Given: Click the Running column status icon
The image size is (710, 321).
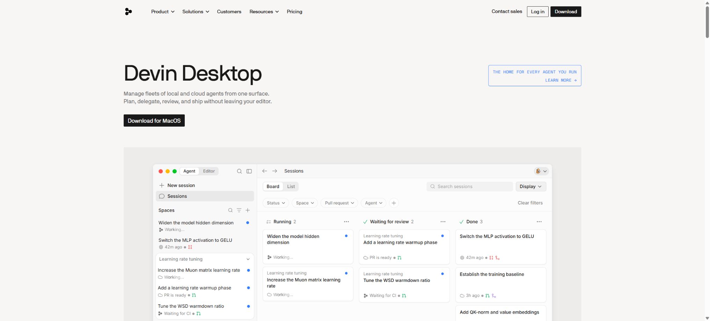Looking at the screenshot, I should pos(269,222).
